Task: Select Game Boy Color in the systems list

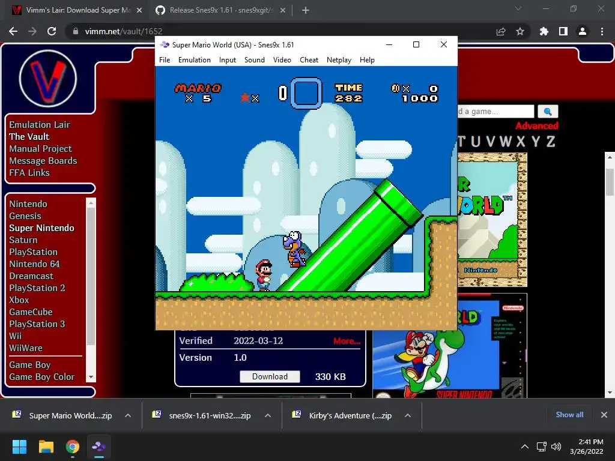Action: 42,377
